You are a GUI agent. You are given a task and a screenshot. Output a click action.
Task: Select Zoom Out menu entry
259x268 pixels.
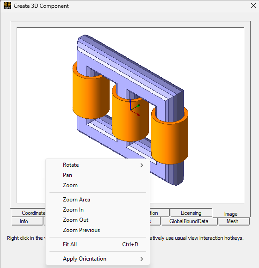(98, 220)
